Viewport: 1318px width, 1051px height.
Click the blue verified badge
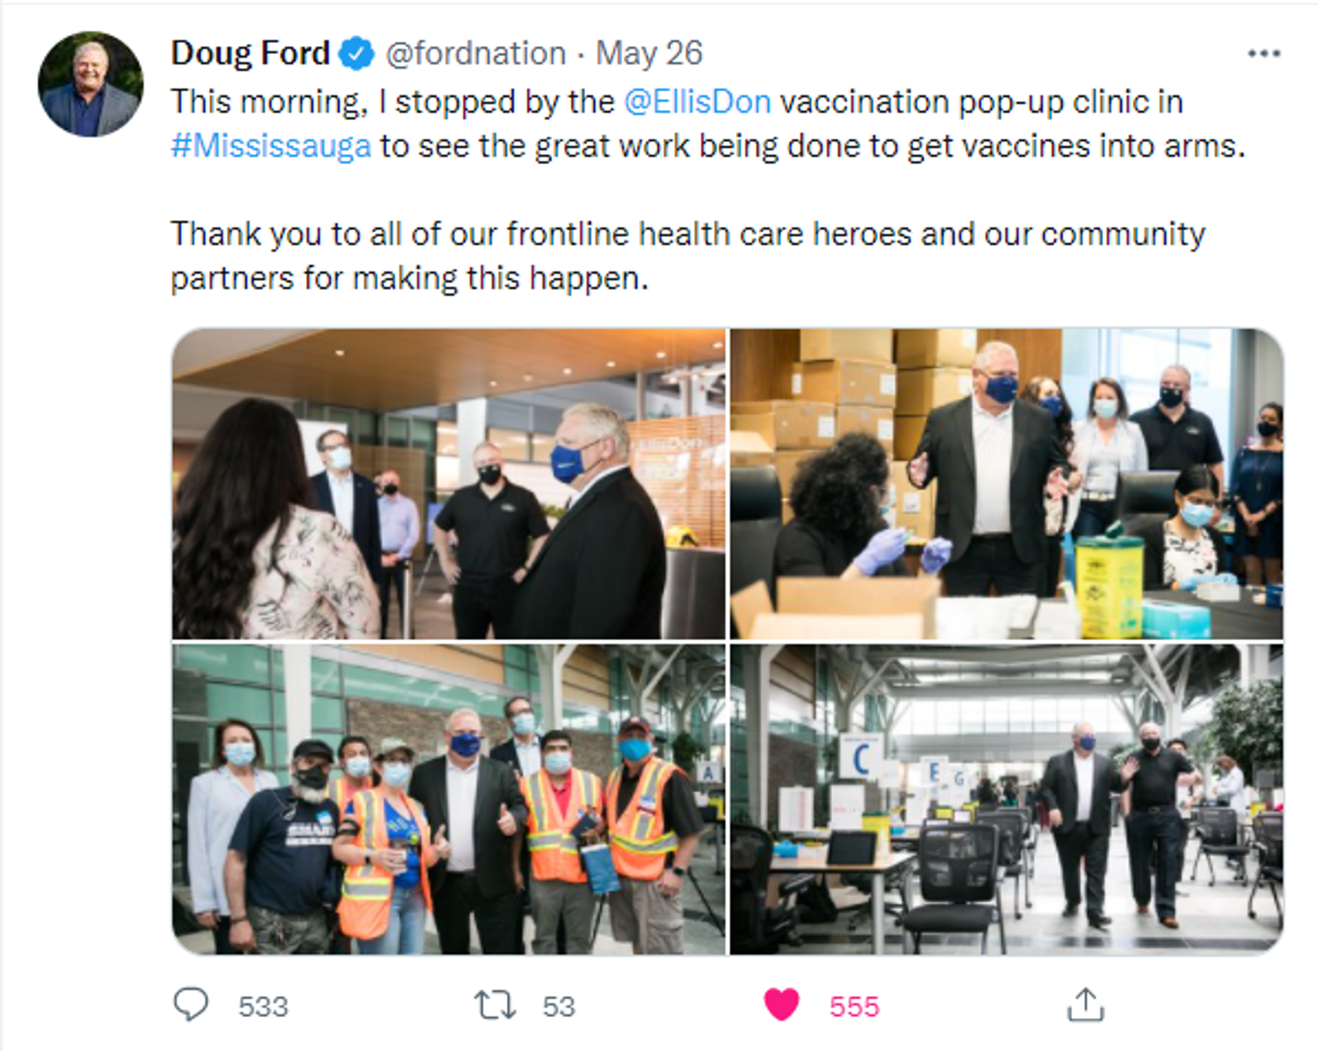click(356, 54)
